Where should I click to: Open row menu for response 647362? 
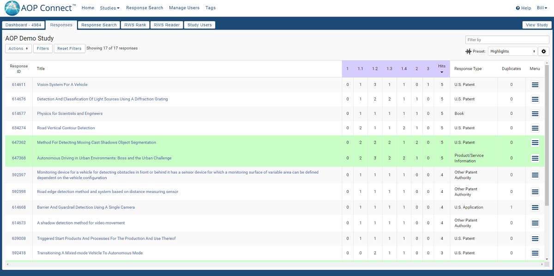tap(535, 143)
